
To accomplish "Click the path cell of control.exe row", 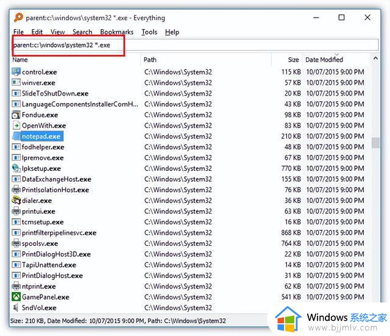I will (x=178, y=72).
